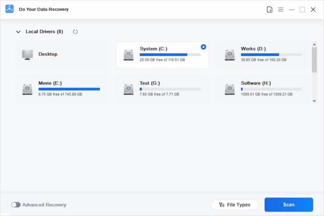Click "1009.01 GB free of 1009.21 GB" text
This screenshot has width=324, height=216.
tap(267, 94)
